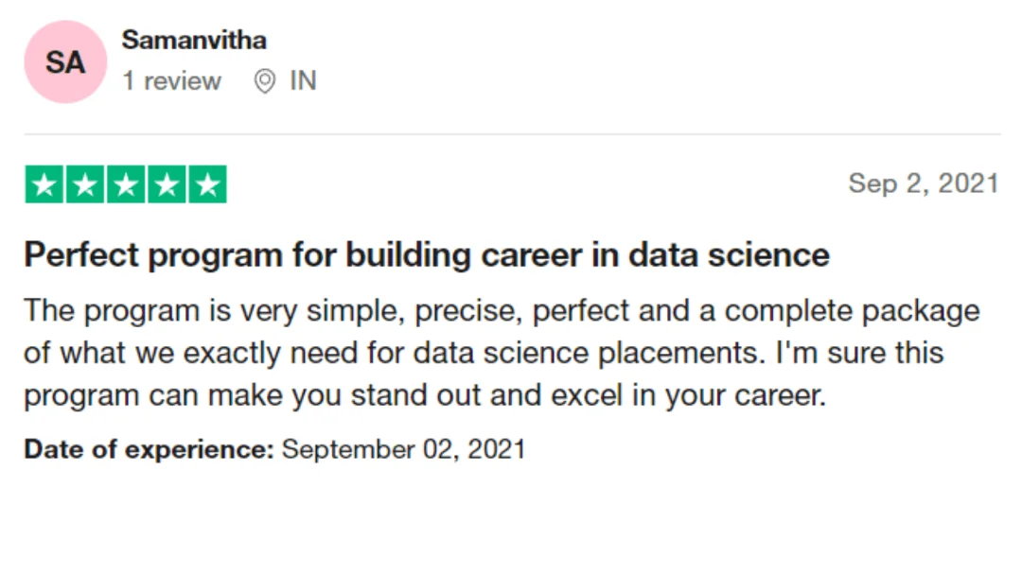
Task: Click the 1 review count text
Action: coord(172,80)
